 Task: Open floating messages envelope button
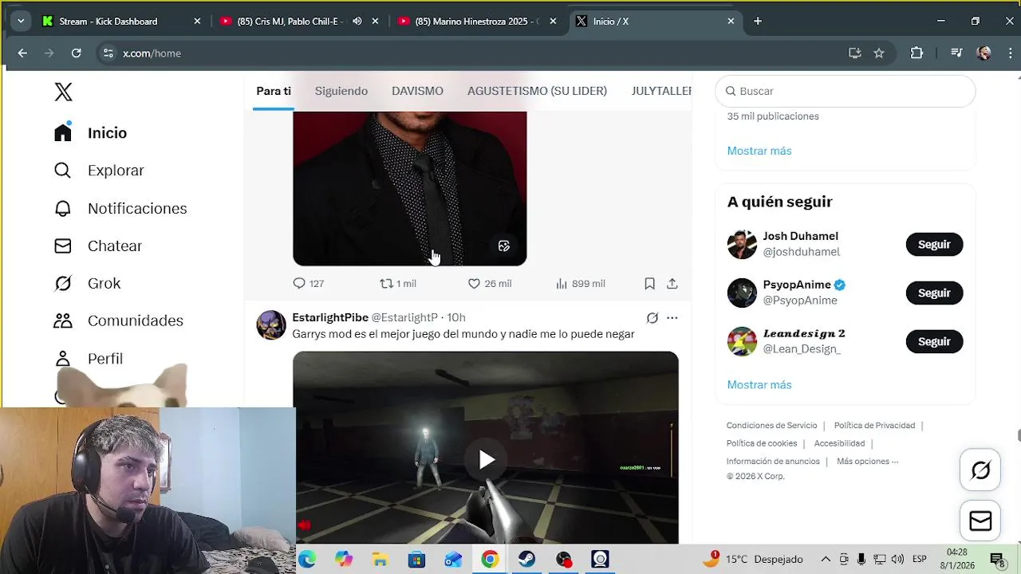[x=980, y=521]
